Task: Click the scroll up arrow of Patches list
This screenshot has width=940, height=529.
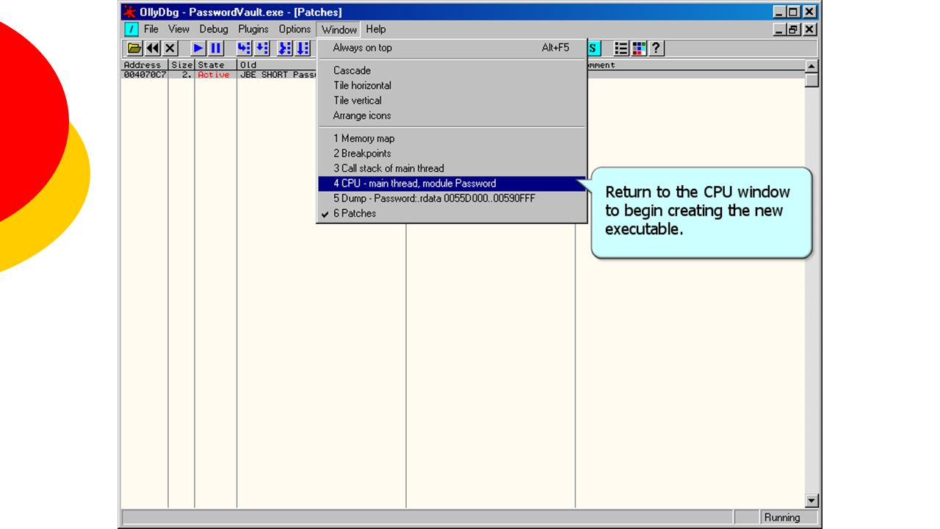Action: [811, 67]
